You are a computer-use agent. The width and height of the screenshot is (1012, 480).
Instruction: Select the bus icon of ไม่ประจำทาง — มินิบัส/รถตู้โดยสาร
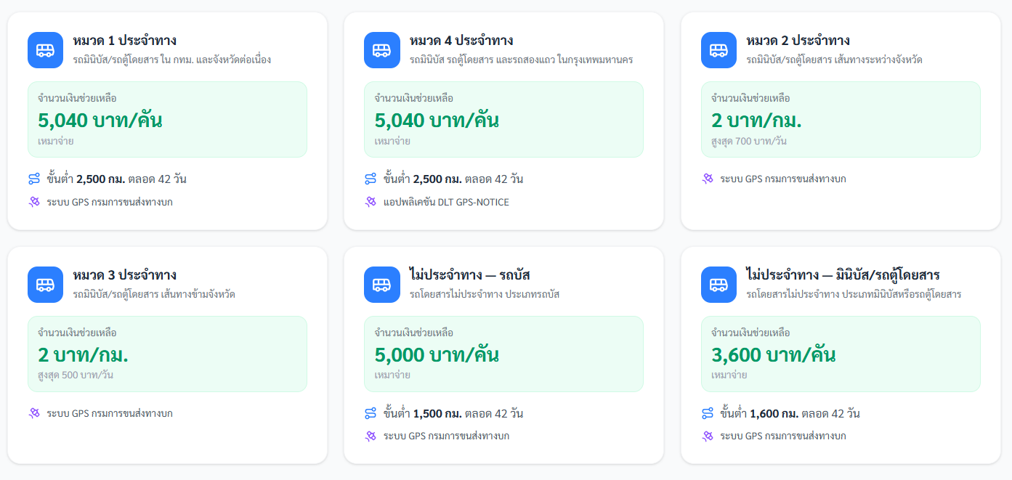(x=718, y=285)
